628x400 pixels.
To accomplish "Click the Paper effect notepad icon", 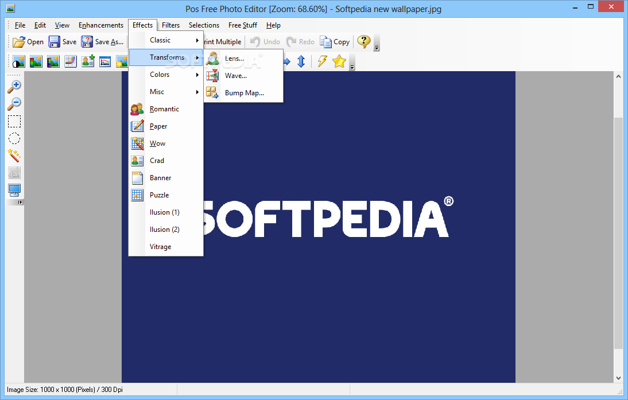I will click(x=137, y=126).
